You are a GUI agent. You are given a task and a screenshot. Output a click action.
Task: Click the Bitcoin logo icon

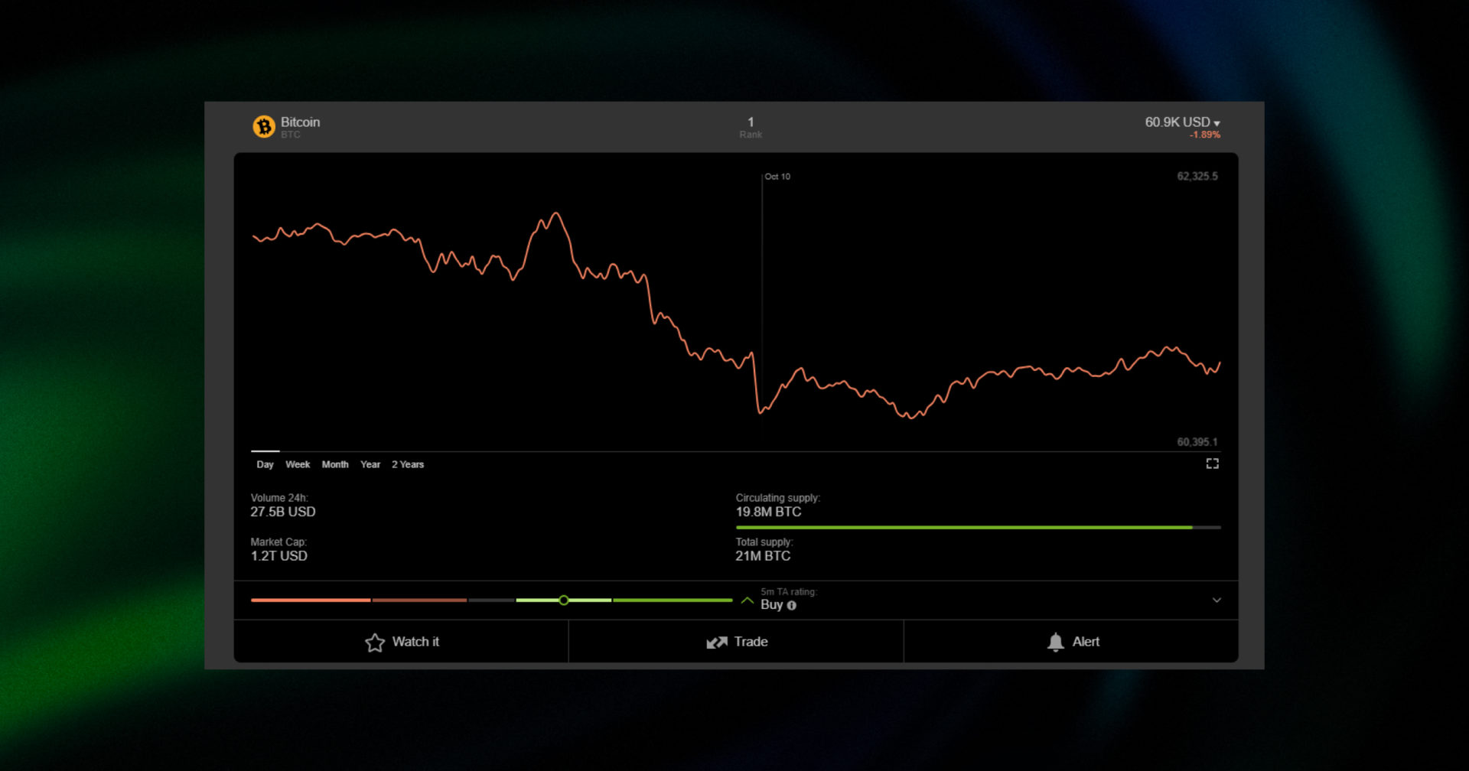point(264,127)
